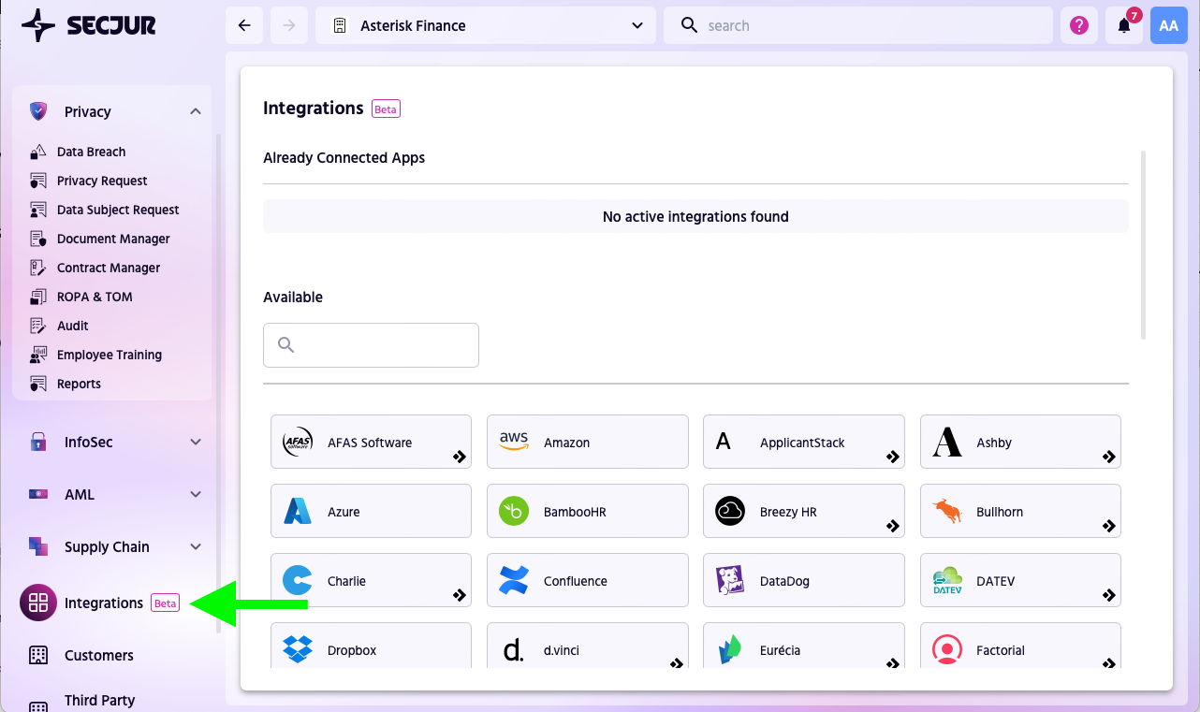This screenshot has width=1200, height=712.
Task: Expand the AML section chevron
Action: (x=196, y=494)
